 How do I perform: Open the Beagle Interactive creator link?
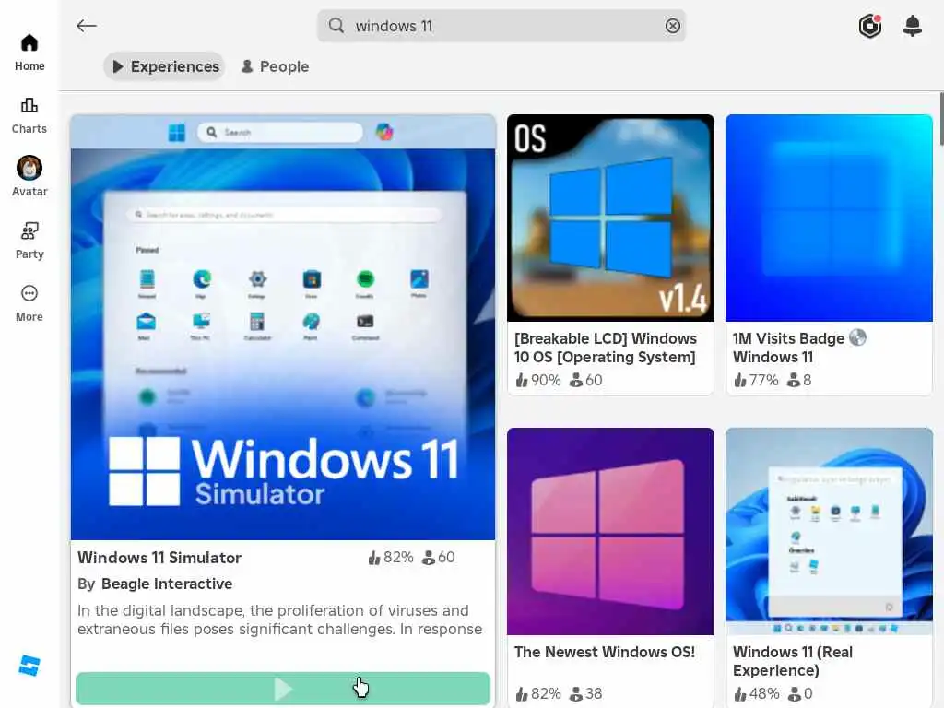167,584
